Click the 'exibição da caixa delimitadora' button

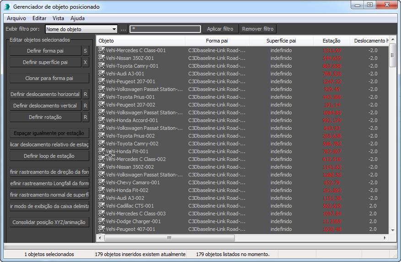tap(49, 206)
